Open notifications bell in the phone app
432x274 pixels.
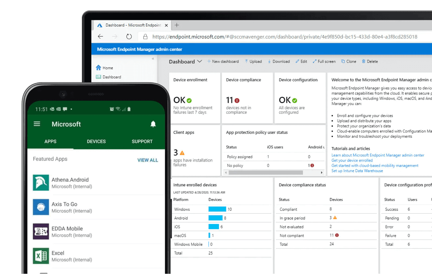(153, 124)
